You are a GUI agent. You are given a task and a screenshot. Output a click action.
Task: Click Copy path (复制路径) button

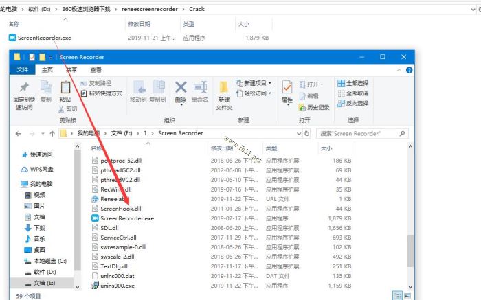pyautogui.click(x=96, y=83)
